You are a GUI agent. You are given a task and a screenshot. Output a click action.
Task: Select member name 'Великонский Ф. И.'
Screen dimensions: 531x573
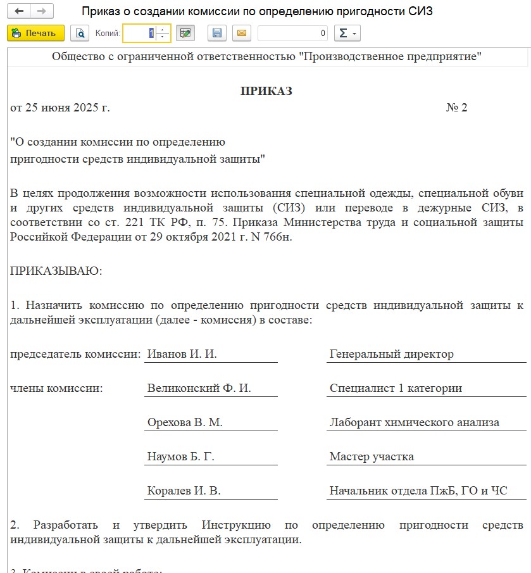(199, 387)
